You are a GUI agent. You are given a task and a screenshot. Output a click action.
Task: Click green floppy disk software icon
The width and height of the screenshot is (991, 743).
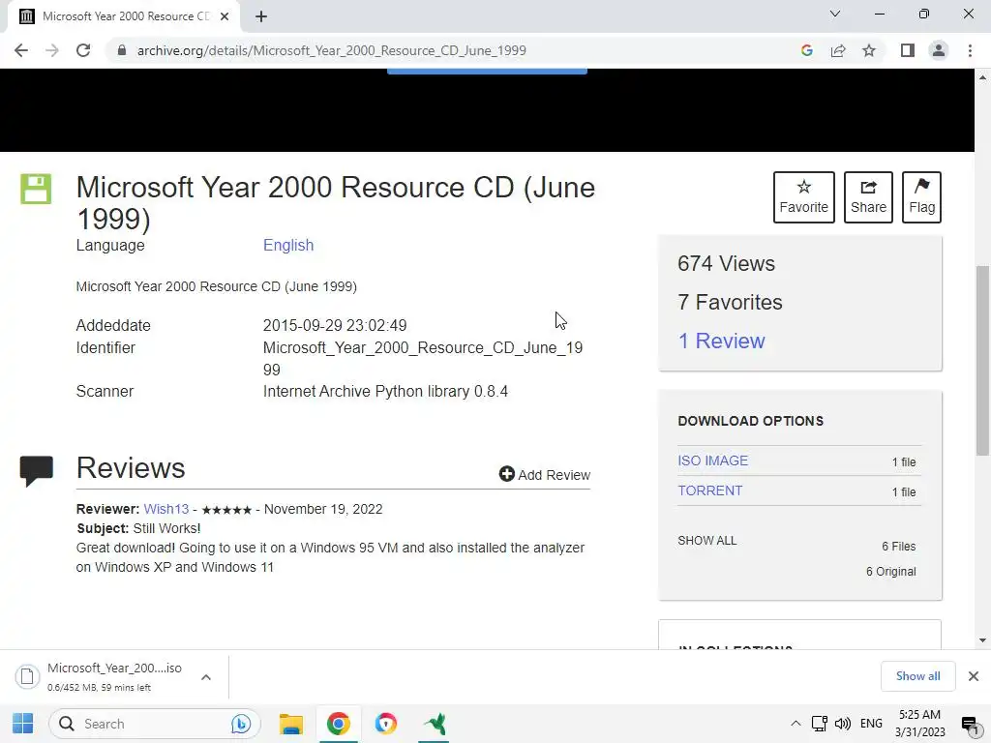pos(36,189)
